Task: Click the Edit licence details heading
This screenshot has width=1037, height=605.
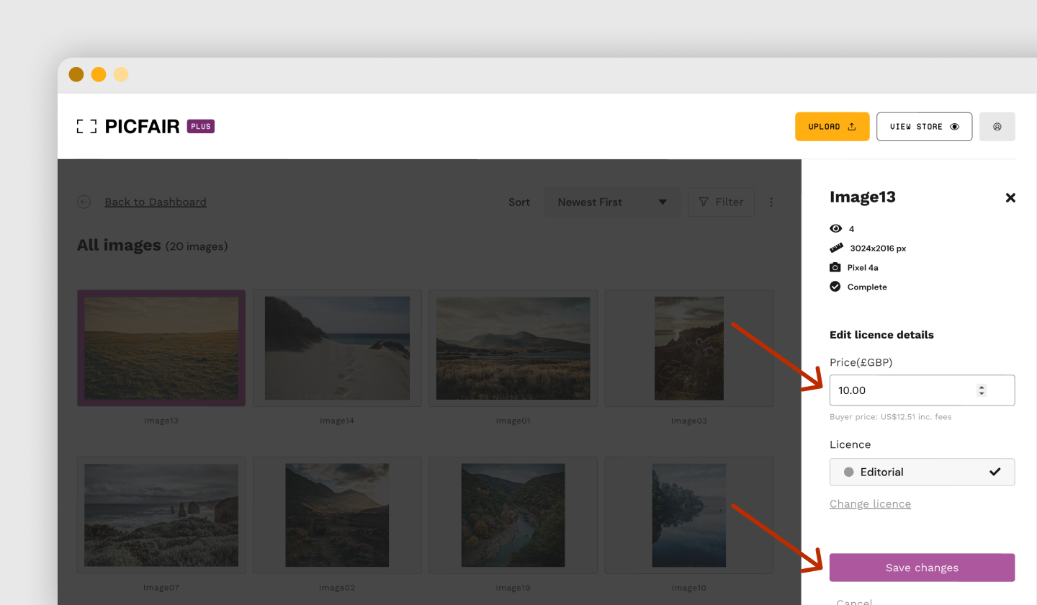Action: (x=881, y=335)
